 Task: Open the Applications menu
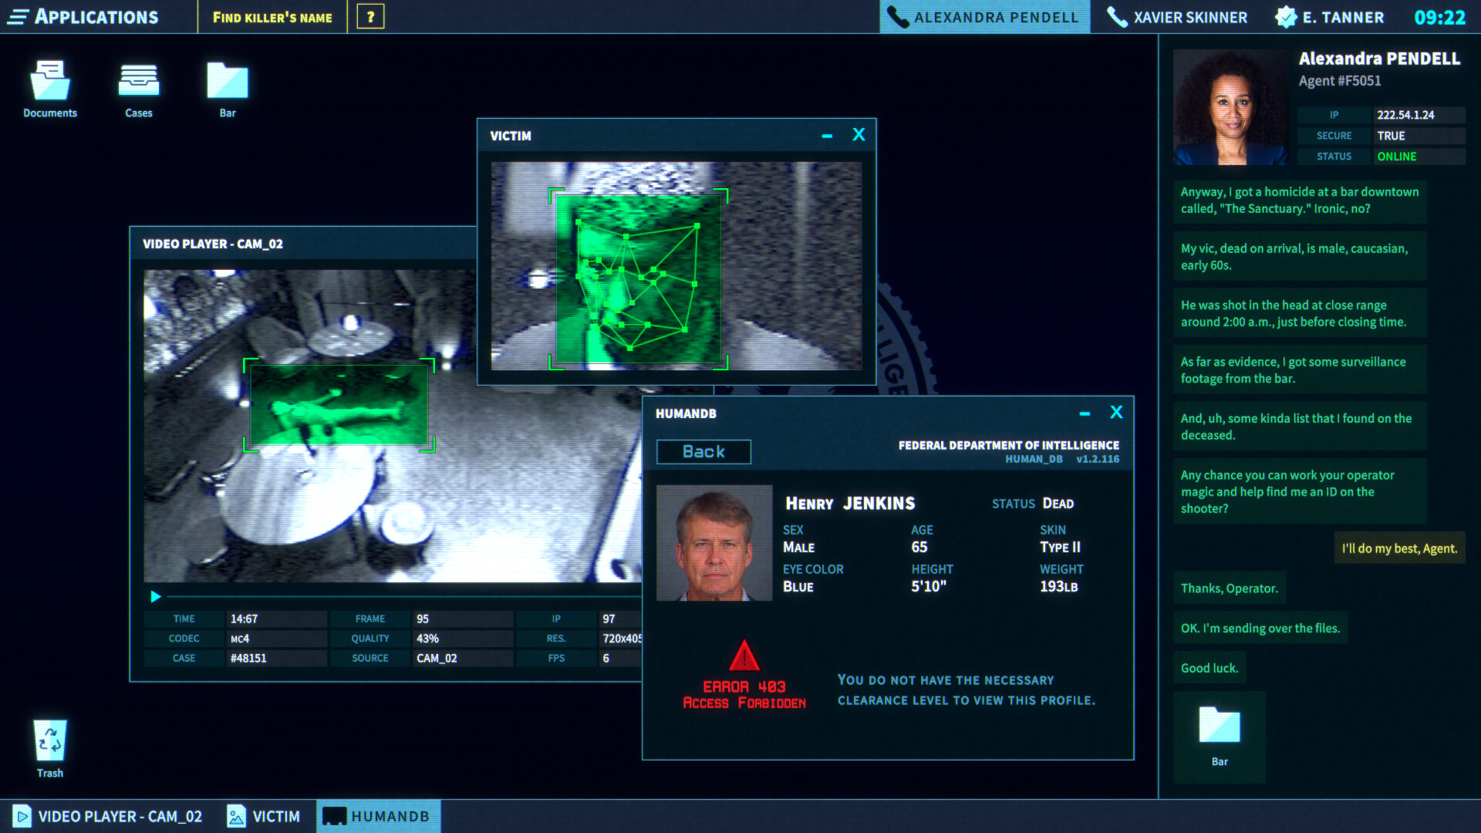pos(85,16)
